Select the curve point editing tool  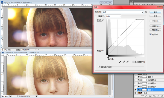[99, 20]
